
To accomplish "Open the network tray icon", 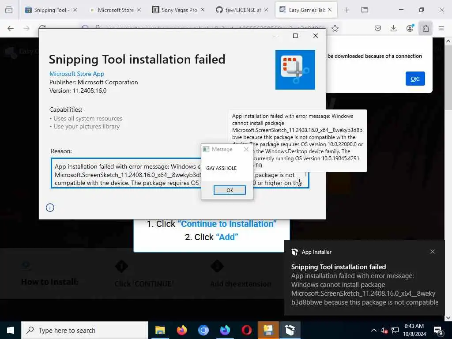I will coord(395,330).
